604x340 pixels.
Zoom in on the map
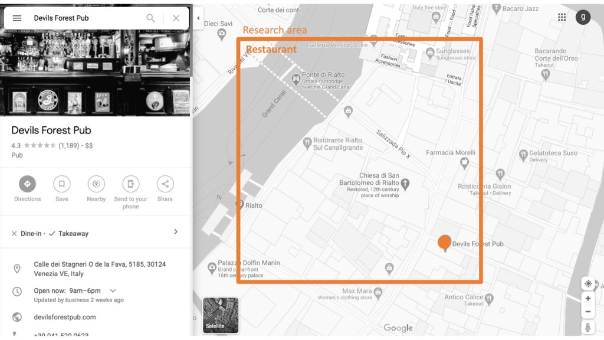[587, 299]
